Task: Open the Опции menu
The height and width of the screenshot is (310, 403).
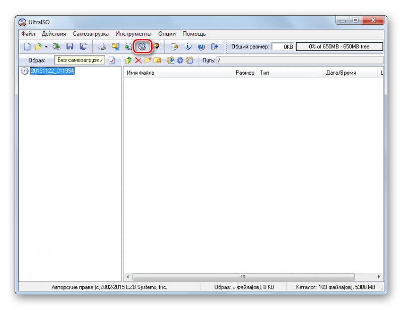Action: (x=167, y=34)
